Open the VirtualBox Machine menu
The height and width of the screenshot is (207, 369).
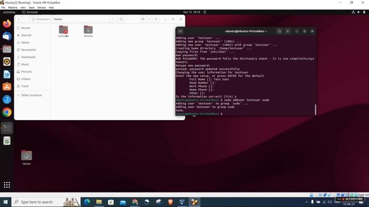point(13,7)
